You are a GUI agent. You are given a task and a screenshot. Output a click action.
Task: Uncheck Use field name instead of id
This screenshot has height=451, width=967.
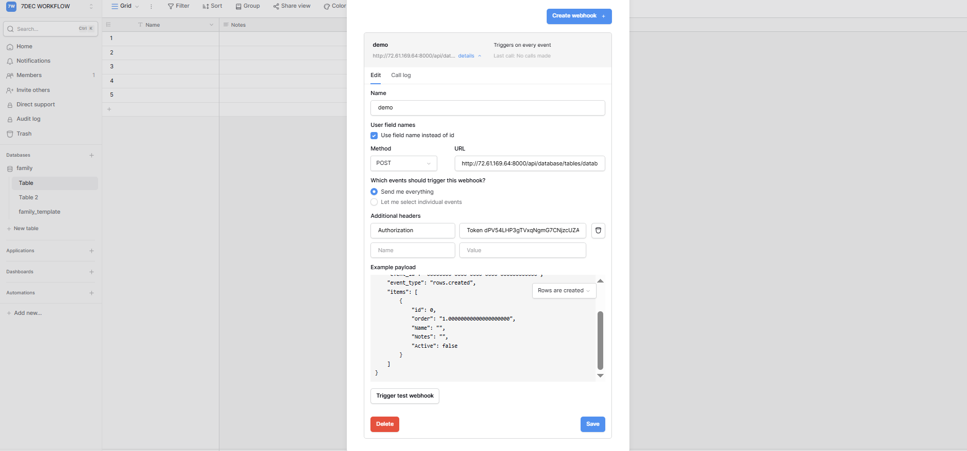(x=374, y=136)
